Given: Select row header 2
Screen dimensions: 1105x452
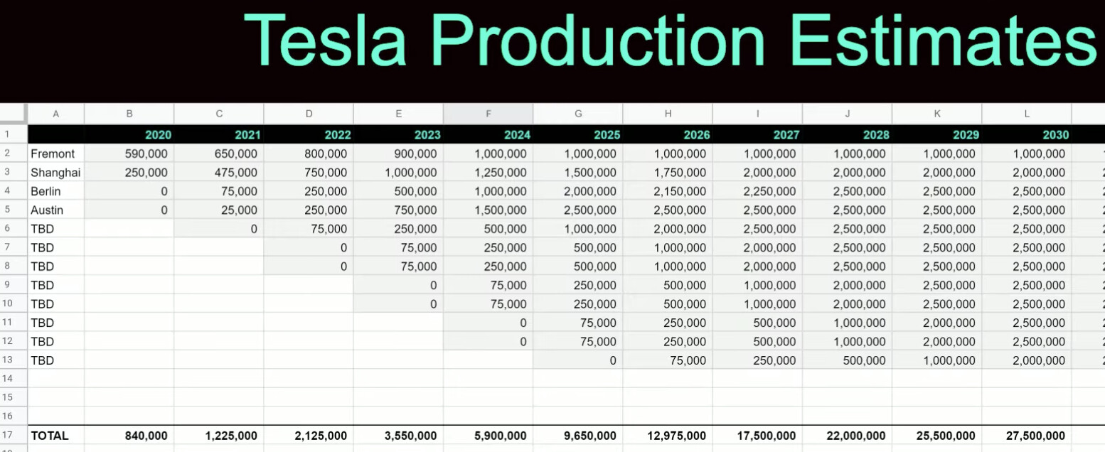Looking at the screenshot, I should pos(14,154).
